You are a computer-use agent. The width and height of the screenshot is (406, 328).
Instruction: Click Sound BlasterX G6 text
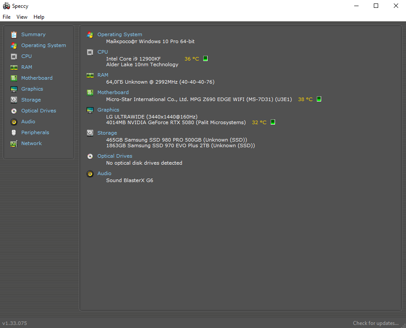(x=130, y=180)
